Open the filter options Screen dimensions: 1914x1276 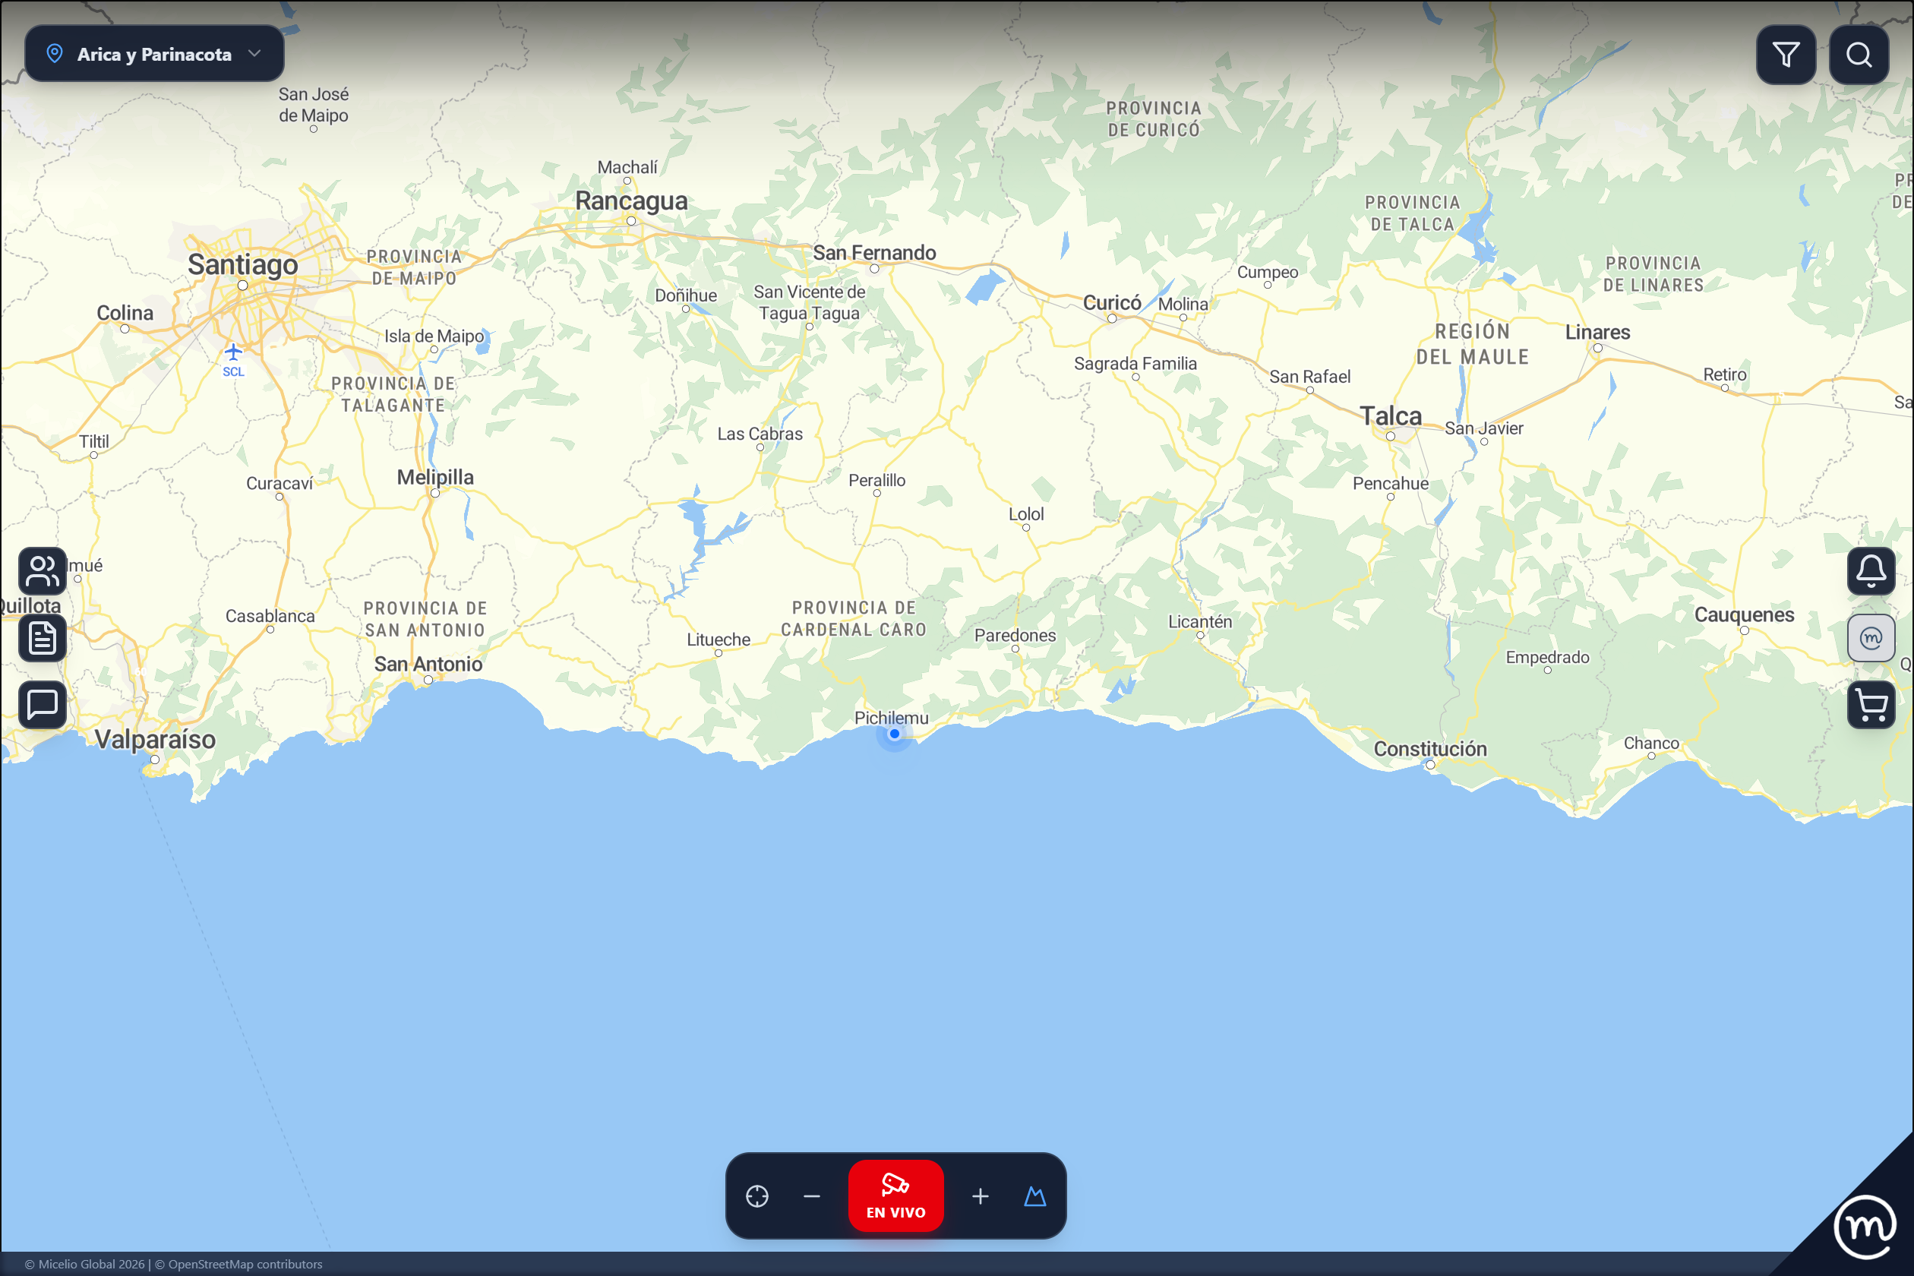1786,55
